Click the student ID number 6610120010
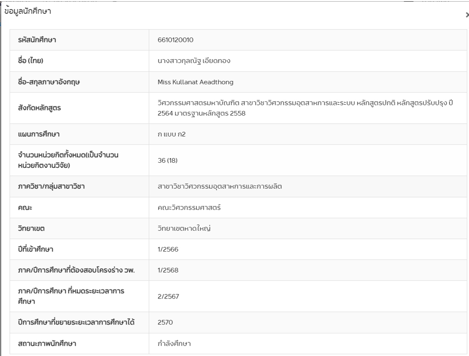The height and width of the screenshot is (356, 469). pyautogui.click(x=175, y=40)
